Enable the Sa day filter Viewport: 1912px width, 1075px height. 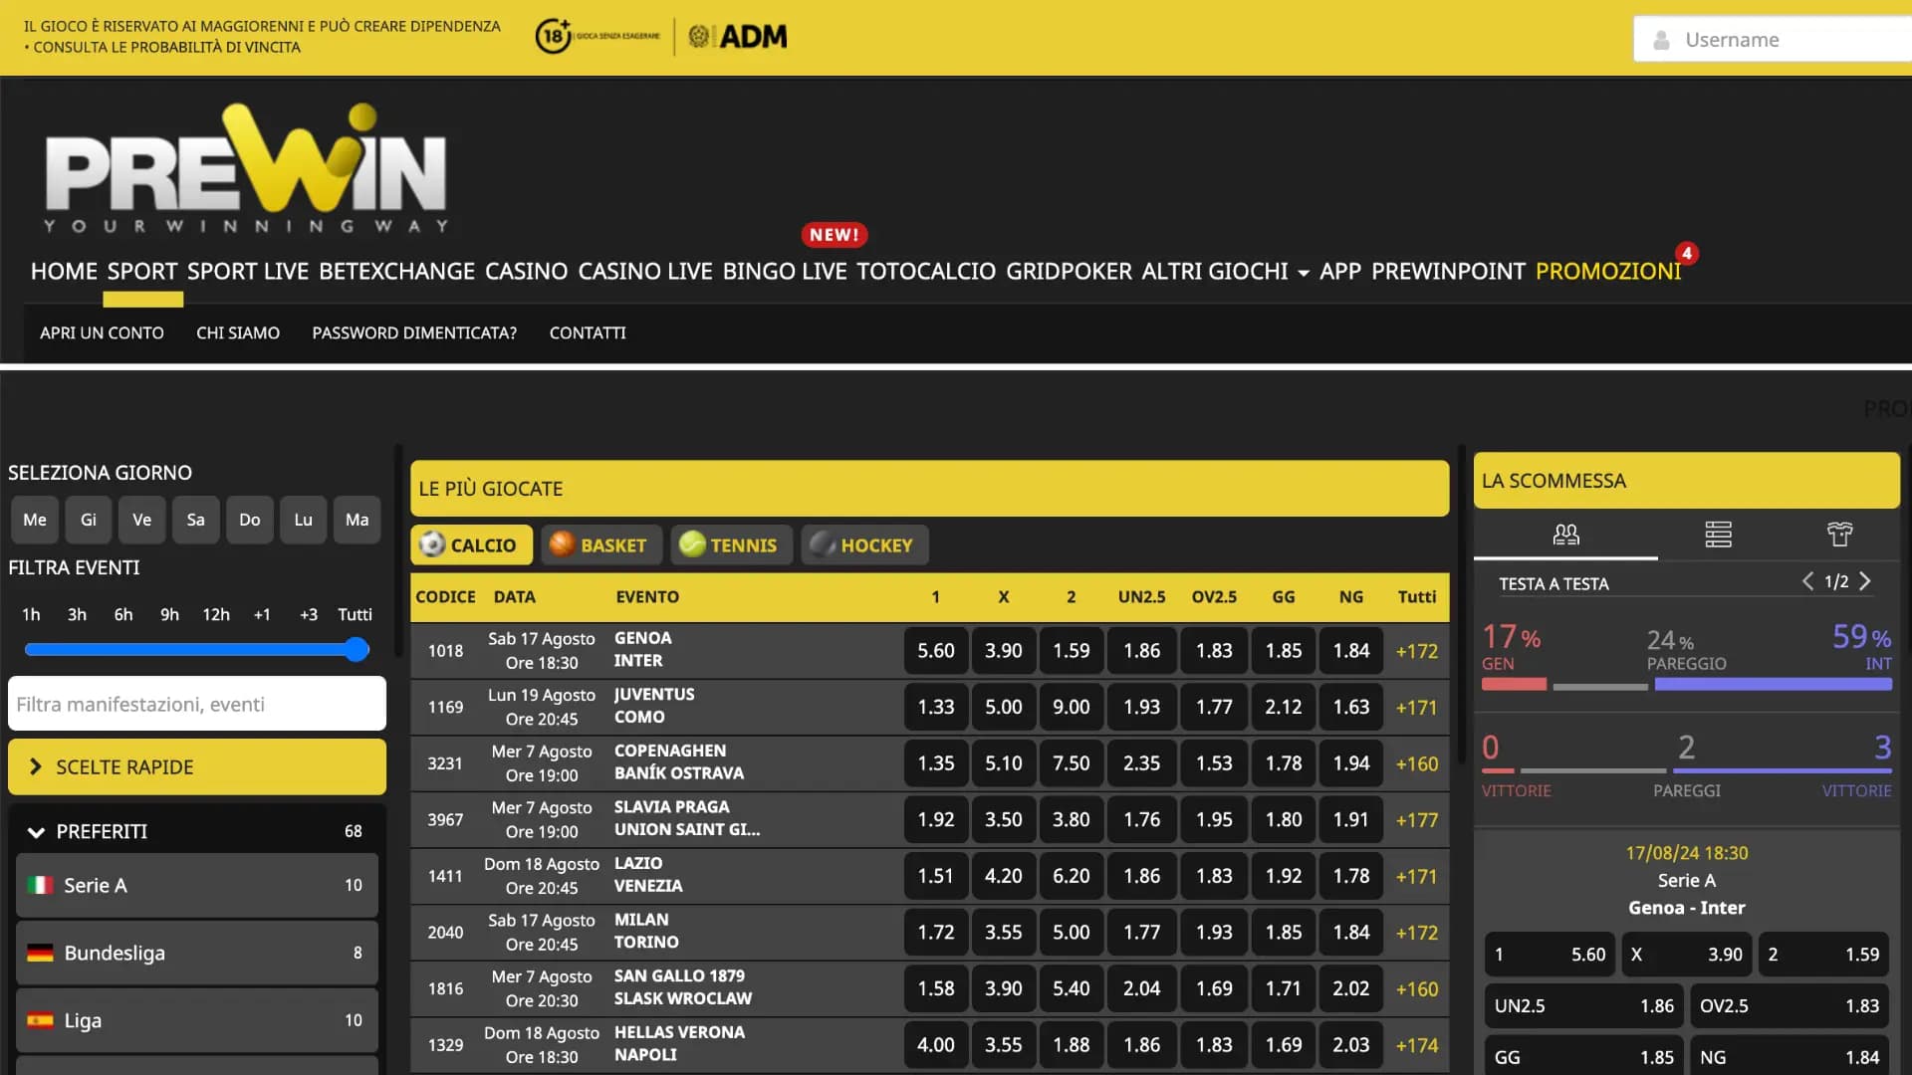click(195, 520)
